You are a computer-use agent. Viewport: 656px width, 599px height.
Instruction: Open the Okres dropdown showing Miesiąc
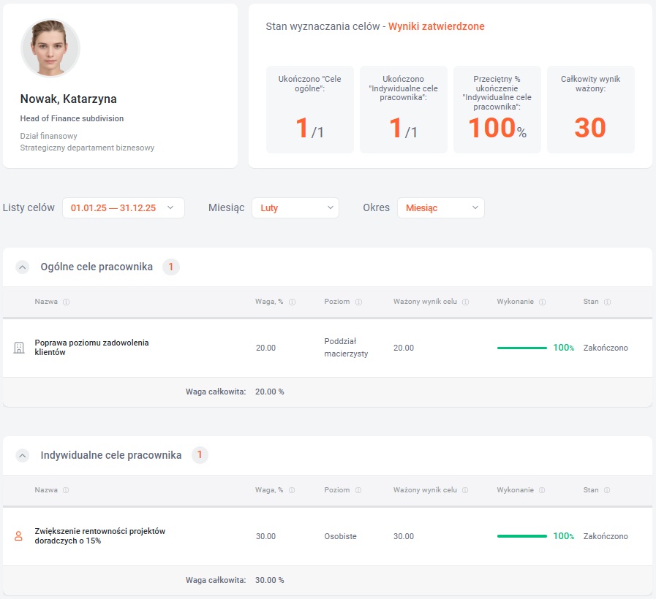(440, 208)
